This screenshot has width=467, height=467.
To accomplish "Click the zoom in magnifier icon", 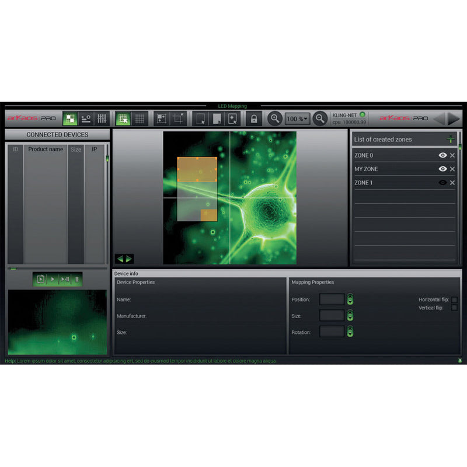I will click(274, 119).
